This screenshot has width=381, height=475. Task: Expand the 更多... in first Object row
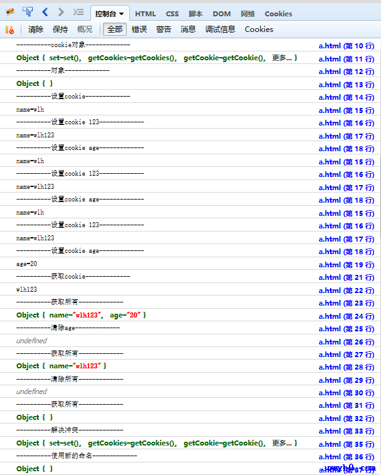[282, 58]
